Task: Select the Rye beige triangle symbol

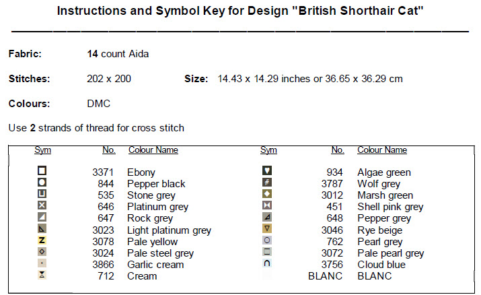Action: coord(267,230)
